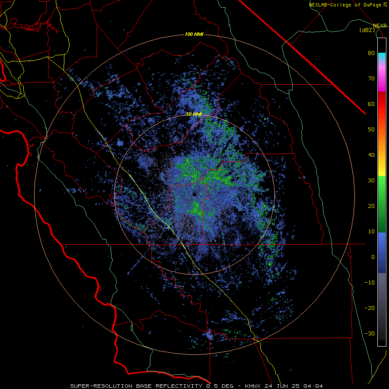Click the 50 NMI range ring label
This screenshot has width=389, height=389.
pyautogui.click(x=194, y=114)
